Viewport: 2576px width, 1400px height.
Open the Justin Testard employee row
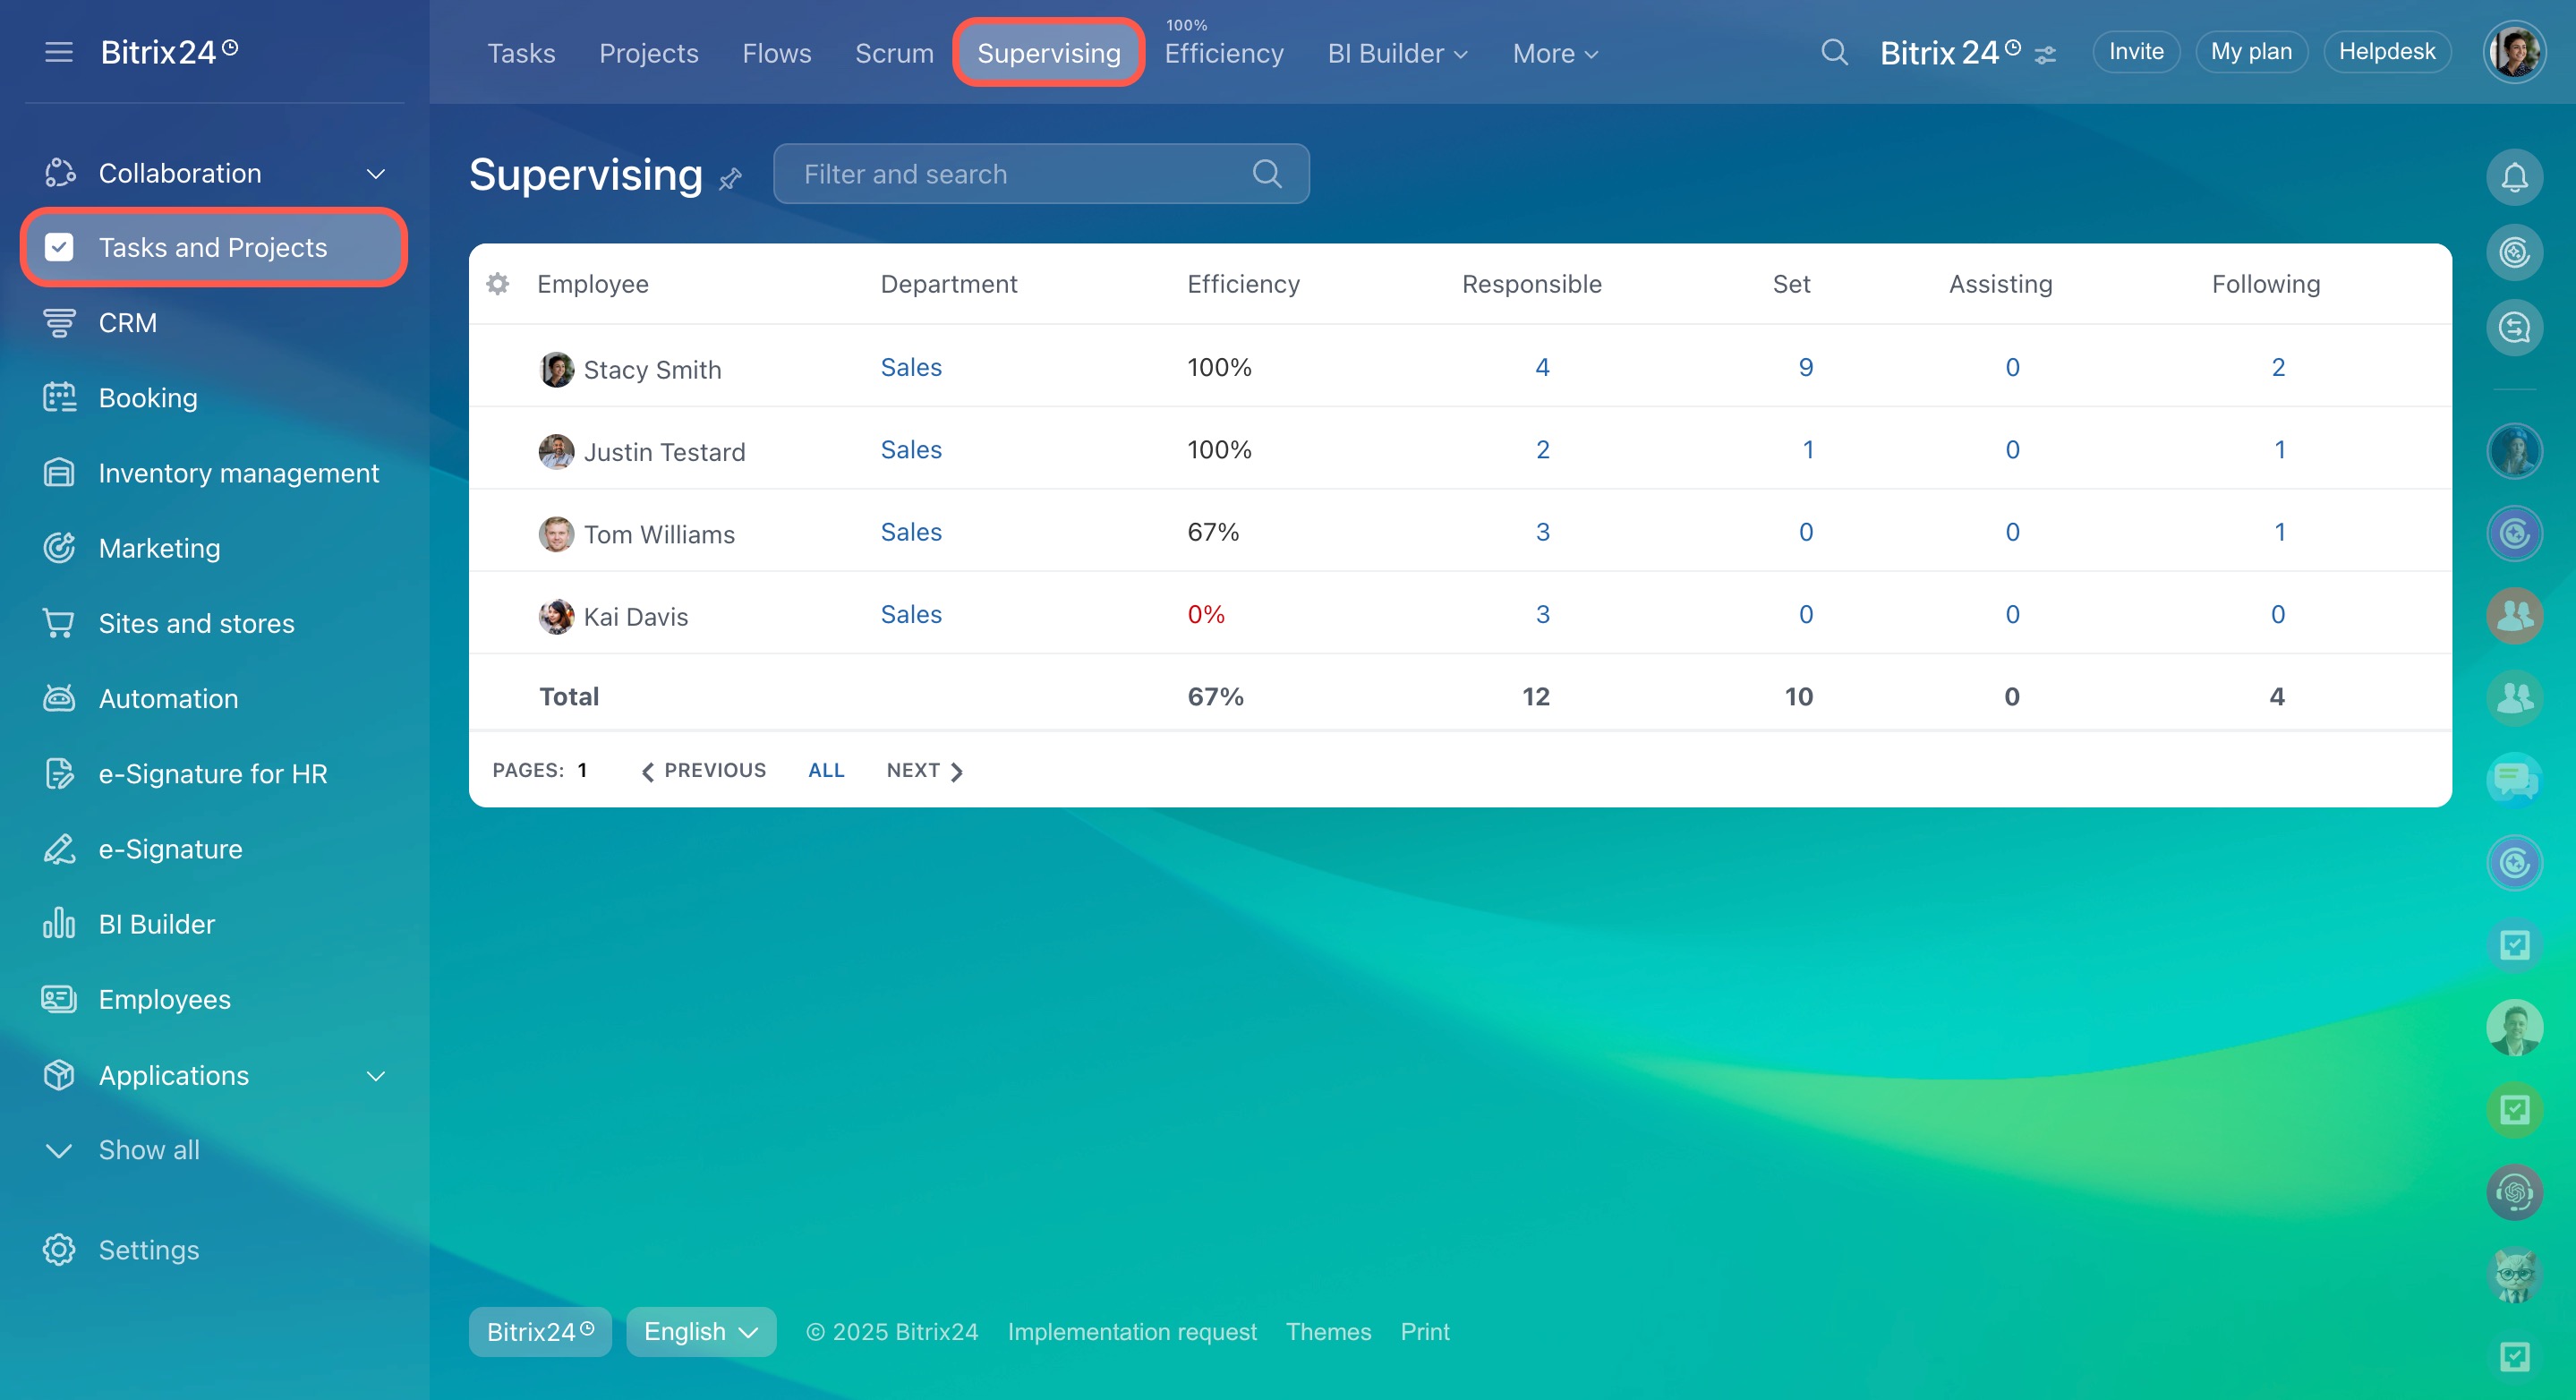[1460, 449]
